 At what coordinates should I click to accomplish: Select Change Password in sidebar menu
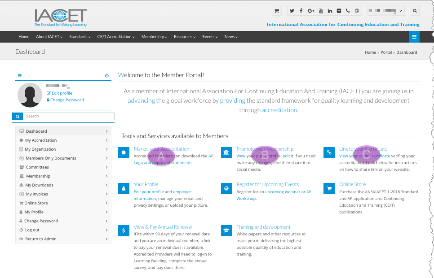pos(64,221)
